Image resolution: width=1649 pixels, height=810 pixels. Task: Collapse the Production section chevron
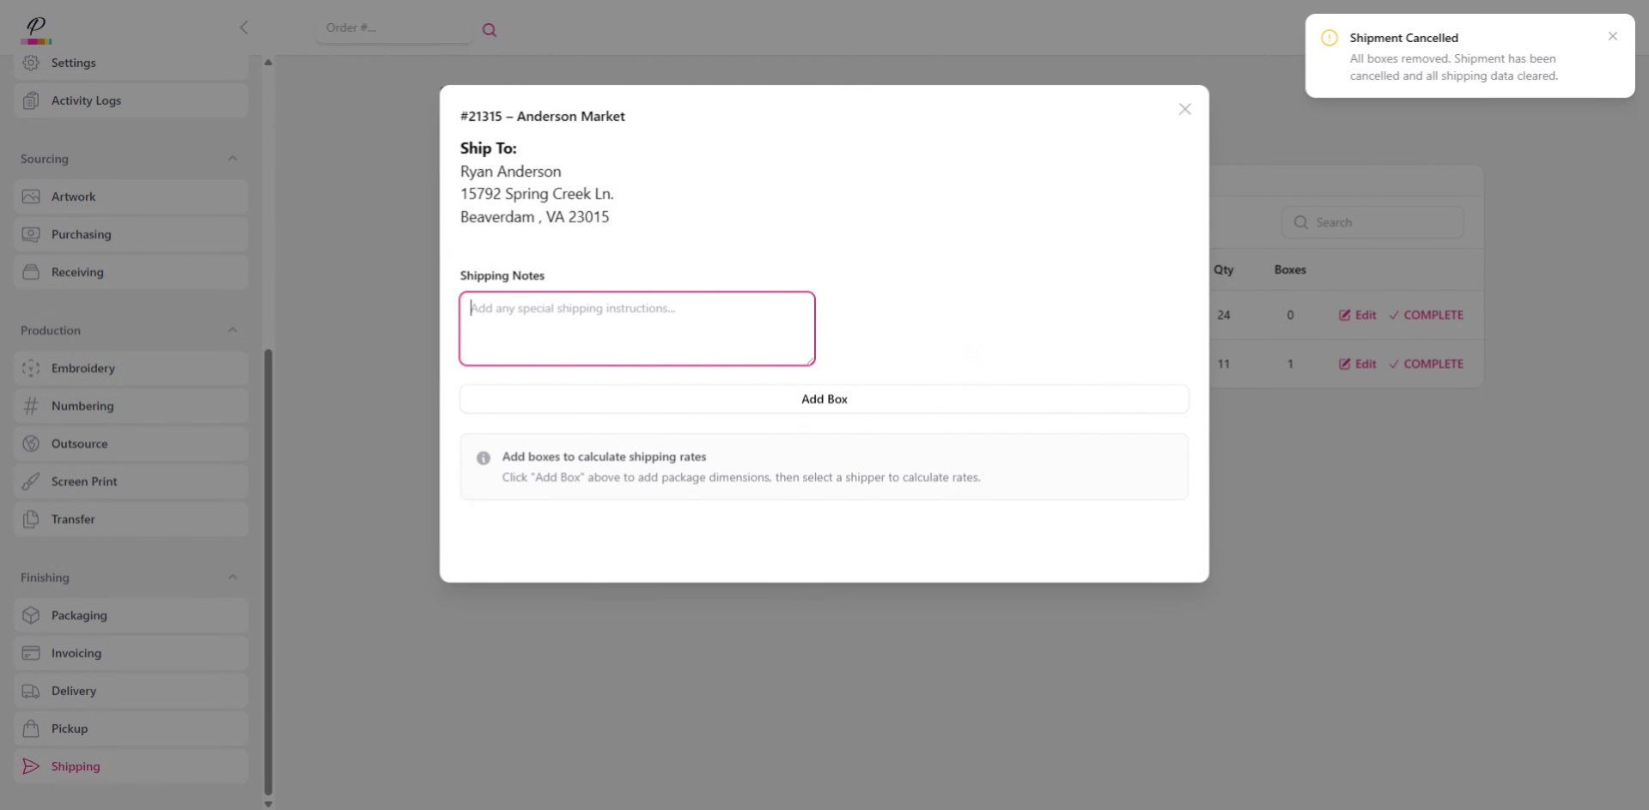[233, 330]
